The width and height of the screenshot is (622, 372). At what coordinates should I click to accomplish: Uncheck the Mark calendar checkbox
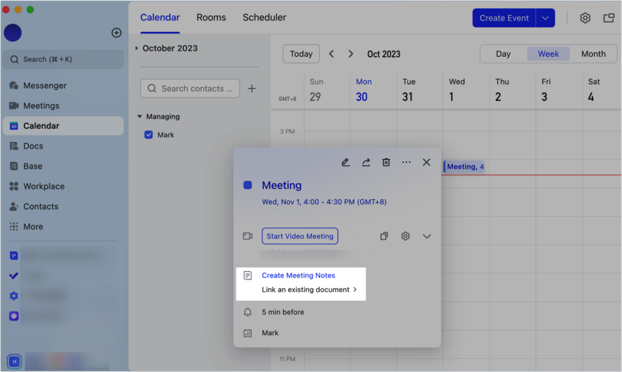click(x=149, y=134)
